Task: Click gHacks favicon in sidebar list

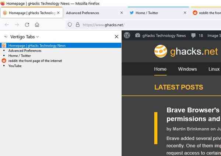Action: (x=4, y=45)
